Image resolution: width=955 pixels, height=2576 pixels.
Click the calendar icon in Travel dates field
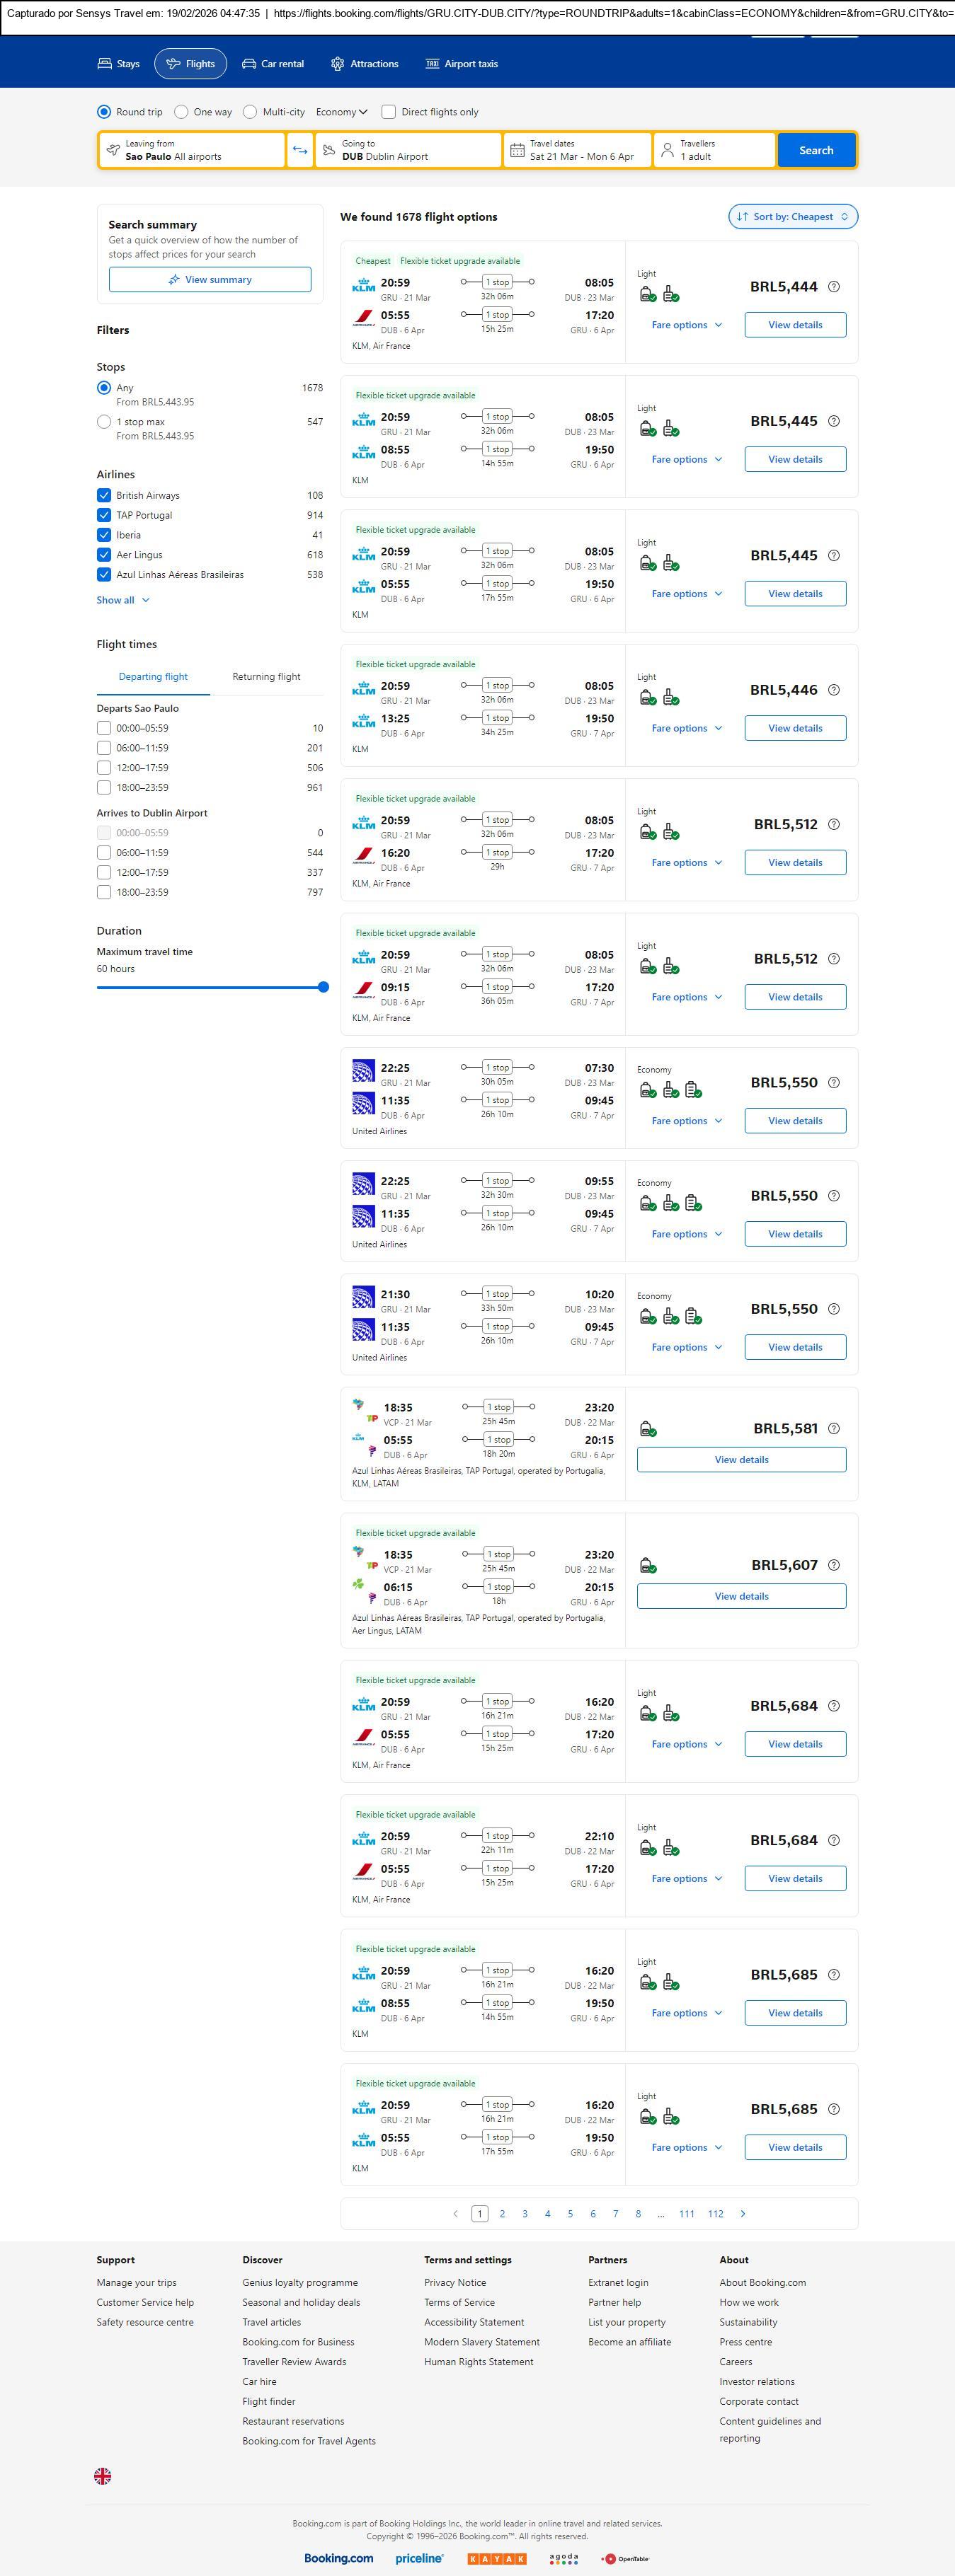[517, 150]
